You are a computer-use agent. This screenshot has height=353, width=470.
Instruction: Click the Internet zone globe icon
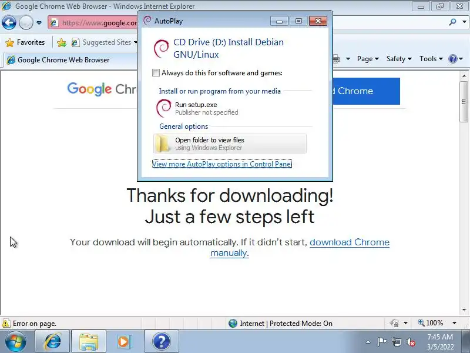(233, 323)
